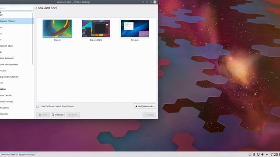Viewport: 280px width, 157px height.
Task: Minimize the System Settings window
Action: [x=147, y=2]
